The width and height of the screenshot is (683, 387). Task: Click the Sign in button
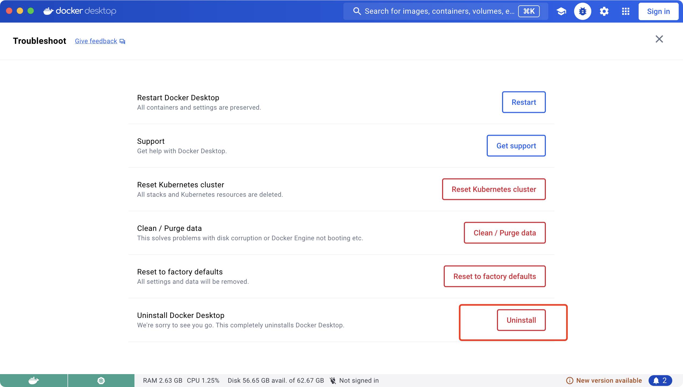coord(658,11)
